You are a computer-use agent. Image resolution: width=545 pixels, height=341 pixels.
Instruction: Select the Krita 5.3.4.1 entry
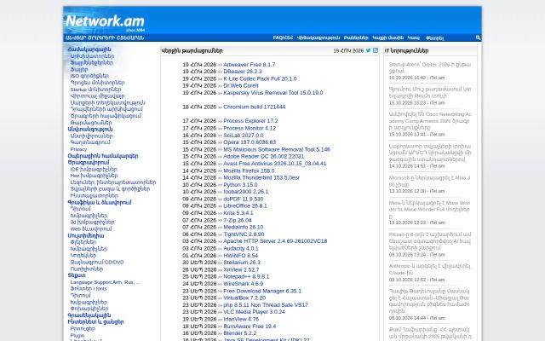[238, 212]
